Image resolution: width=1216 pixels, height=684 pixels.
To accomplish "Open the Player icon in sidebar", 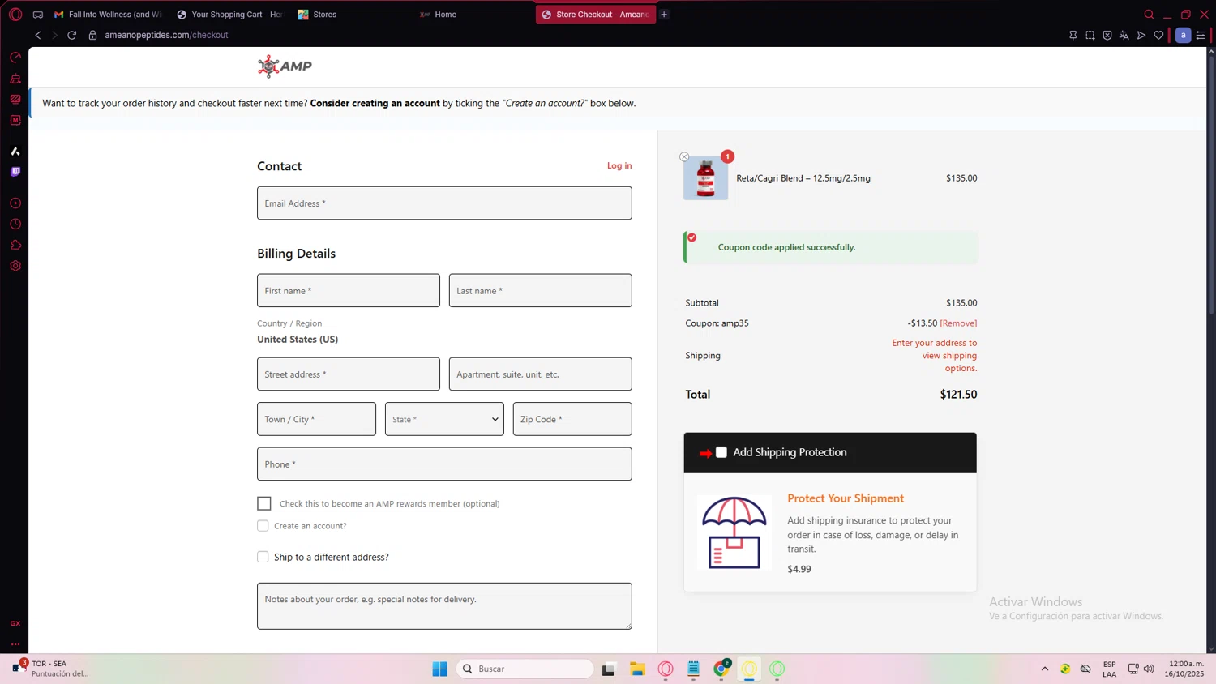I will [x=15, y=203].
